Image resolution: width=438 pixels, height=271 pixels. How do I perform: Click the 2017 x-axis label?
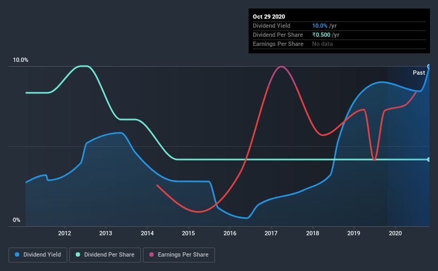coord(271,233)
